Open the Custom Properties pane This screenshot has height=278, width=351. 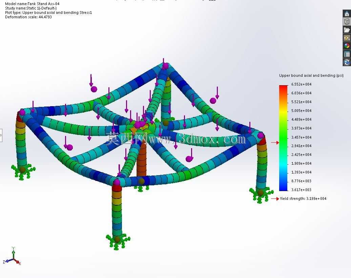coord(347,54)
